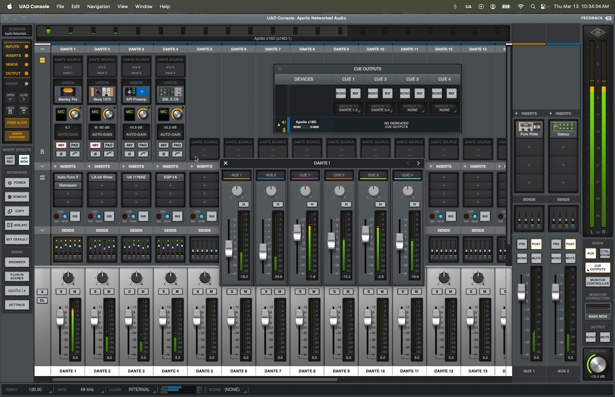Open the SSL E CS Unison plug-in thumbnail

click(x=170, y=94)
